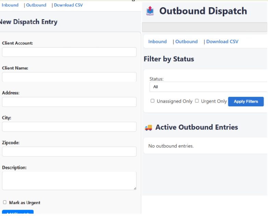The image size is (268, 221).
Task: Open the Status dropdown showing All
Action: (208, 87)
